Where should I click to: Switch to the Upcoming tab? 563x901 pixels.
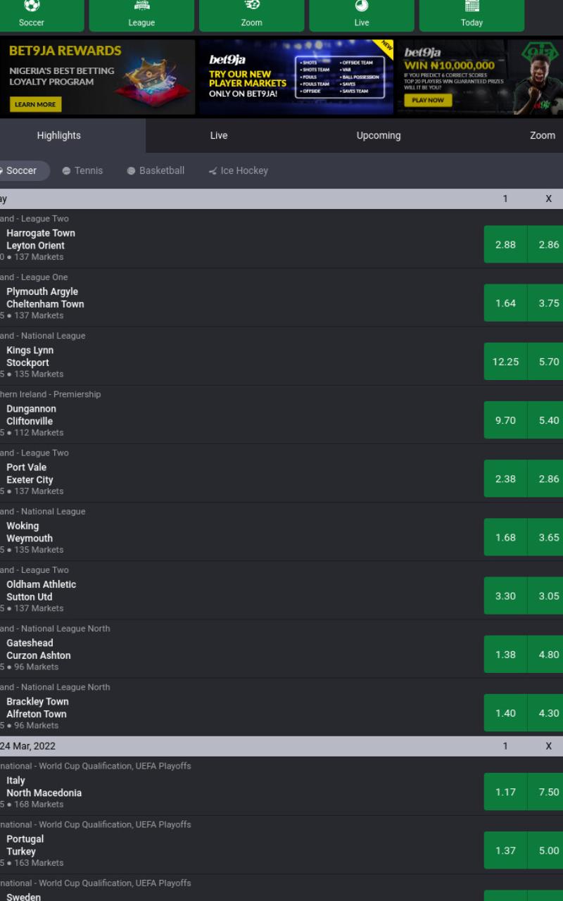379,135
